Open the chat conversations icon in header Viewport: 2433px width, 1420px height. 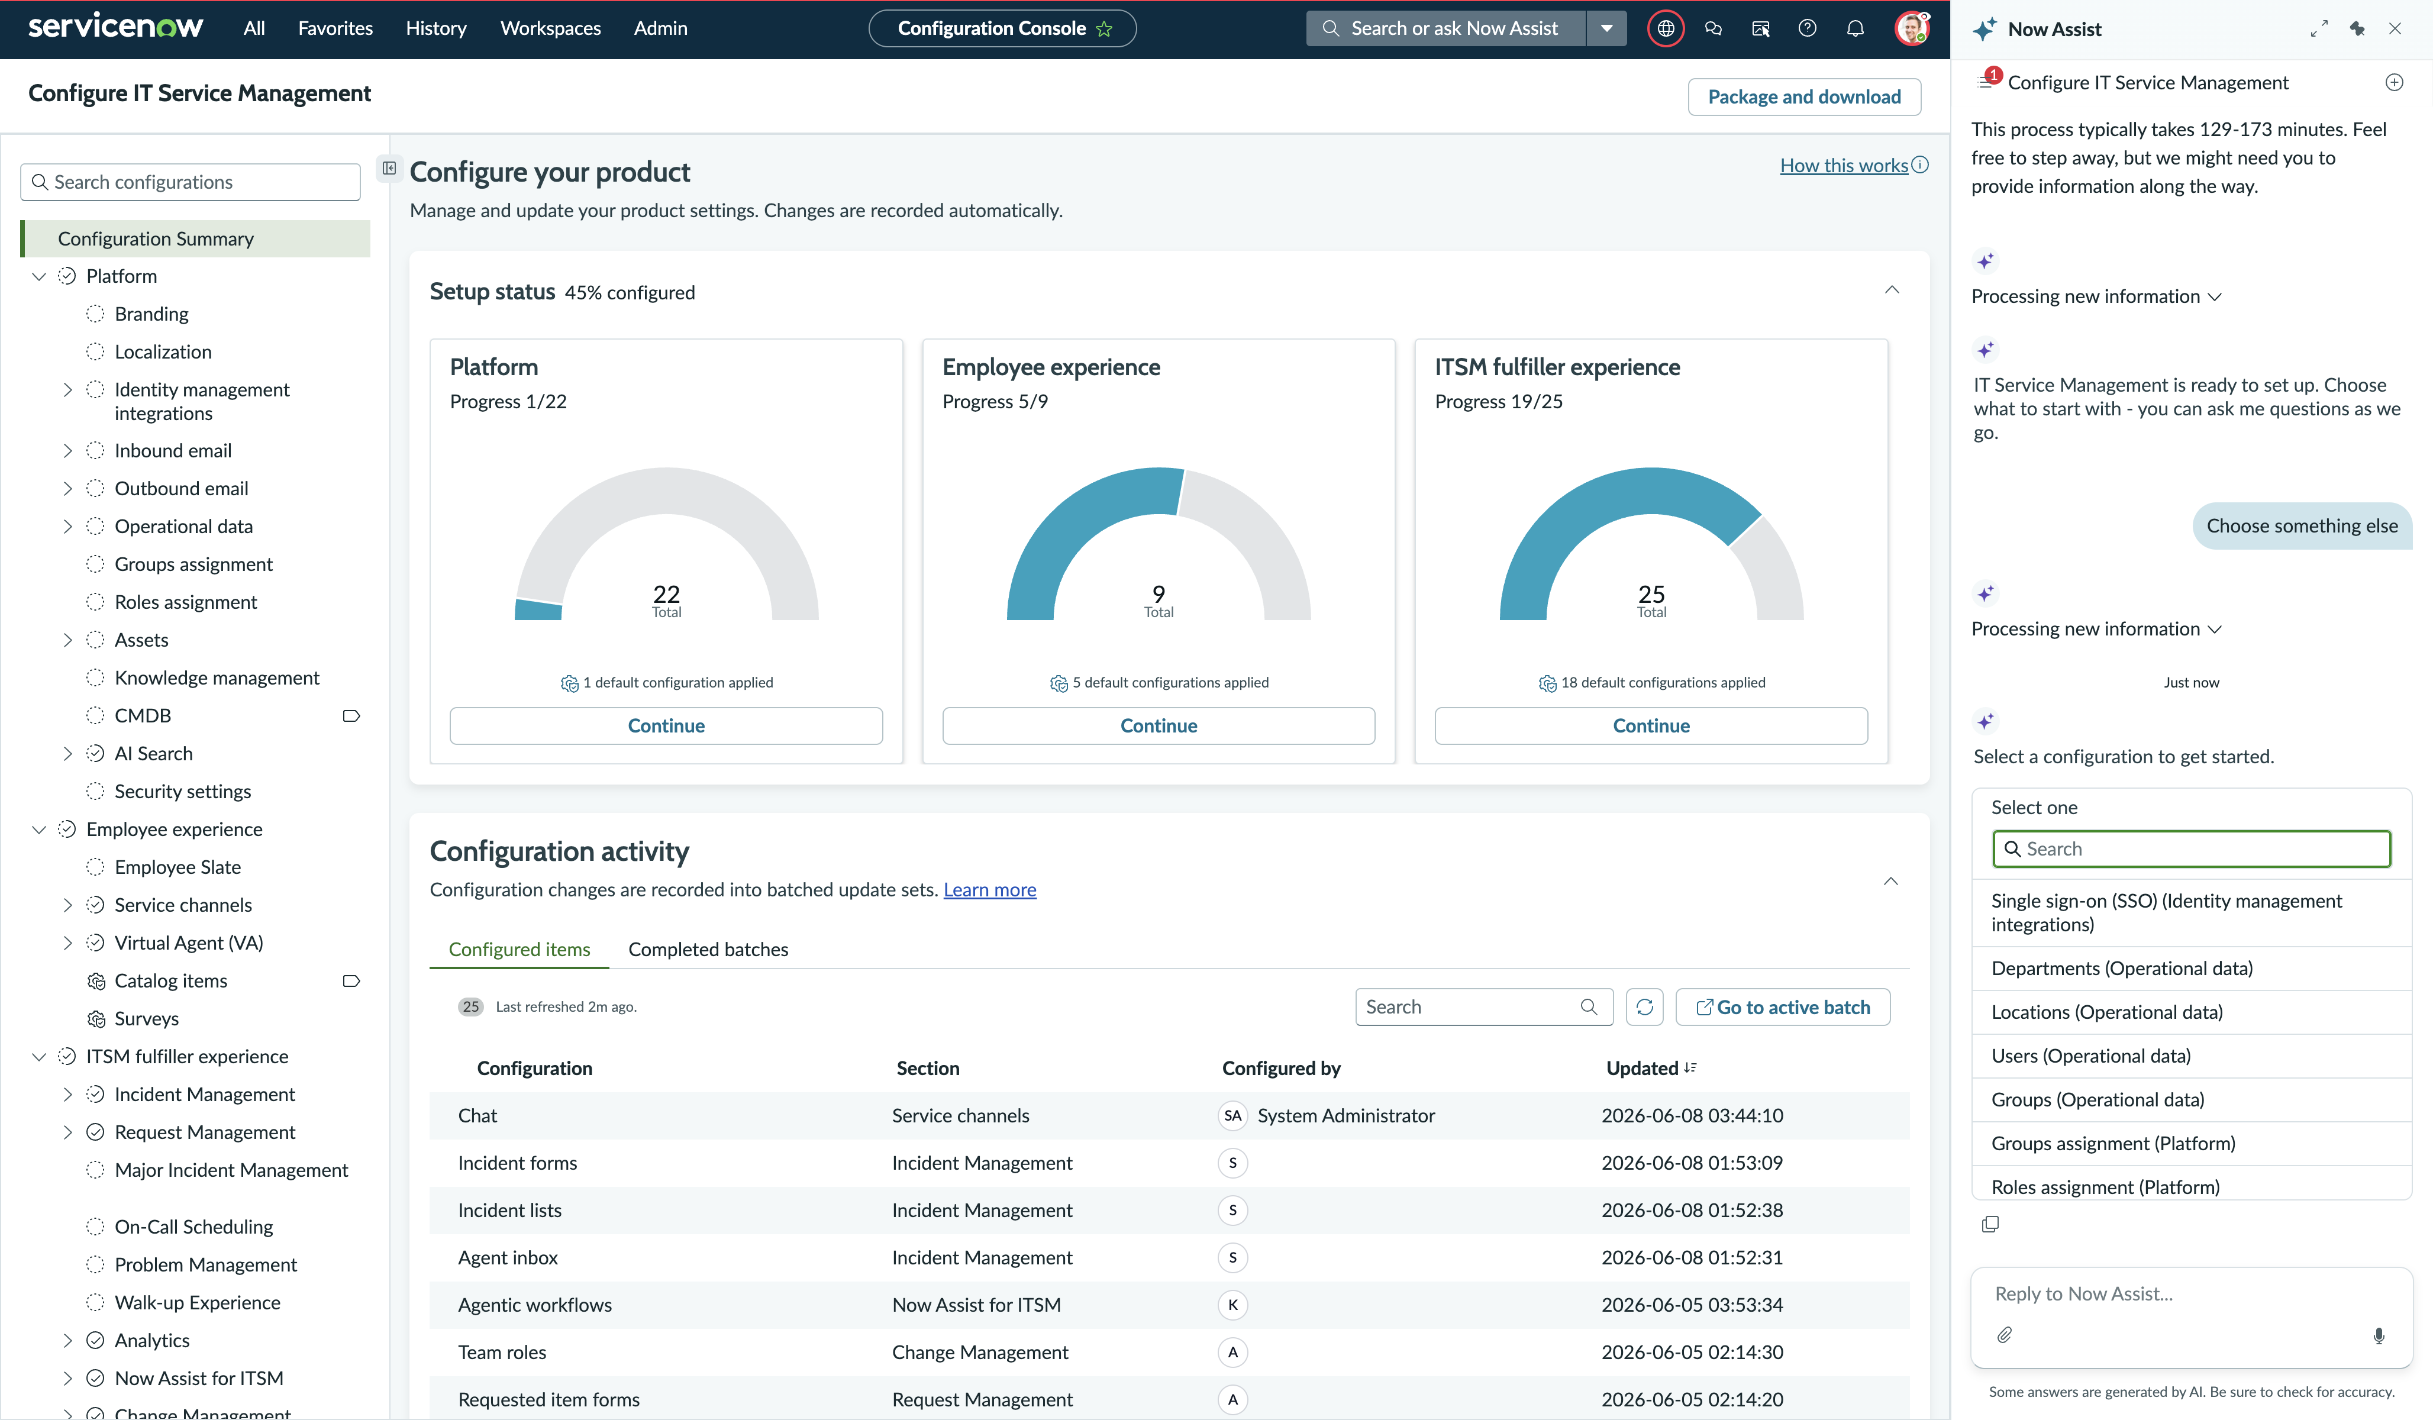tap(1713, 29)
